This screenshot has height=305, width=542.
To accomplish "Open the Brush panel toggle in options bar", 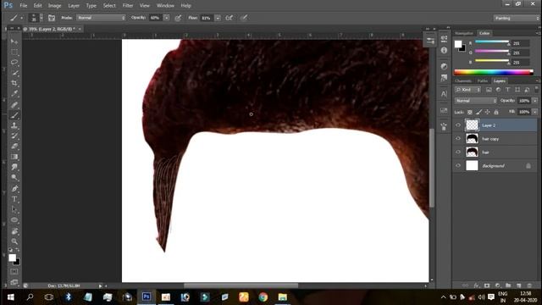I will 52,18.
